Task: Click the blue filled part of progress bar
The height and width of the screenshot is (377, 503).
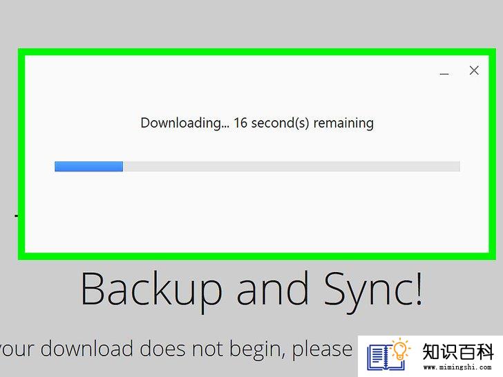Action: (88, 166)
